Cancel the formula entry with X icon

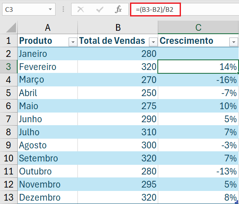80,9
